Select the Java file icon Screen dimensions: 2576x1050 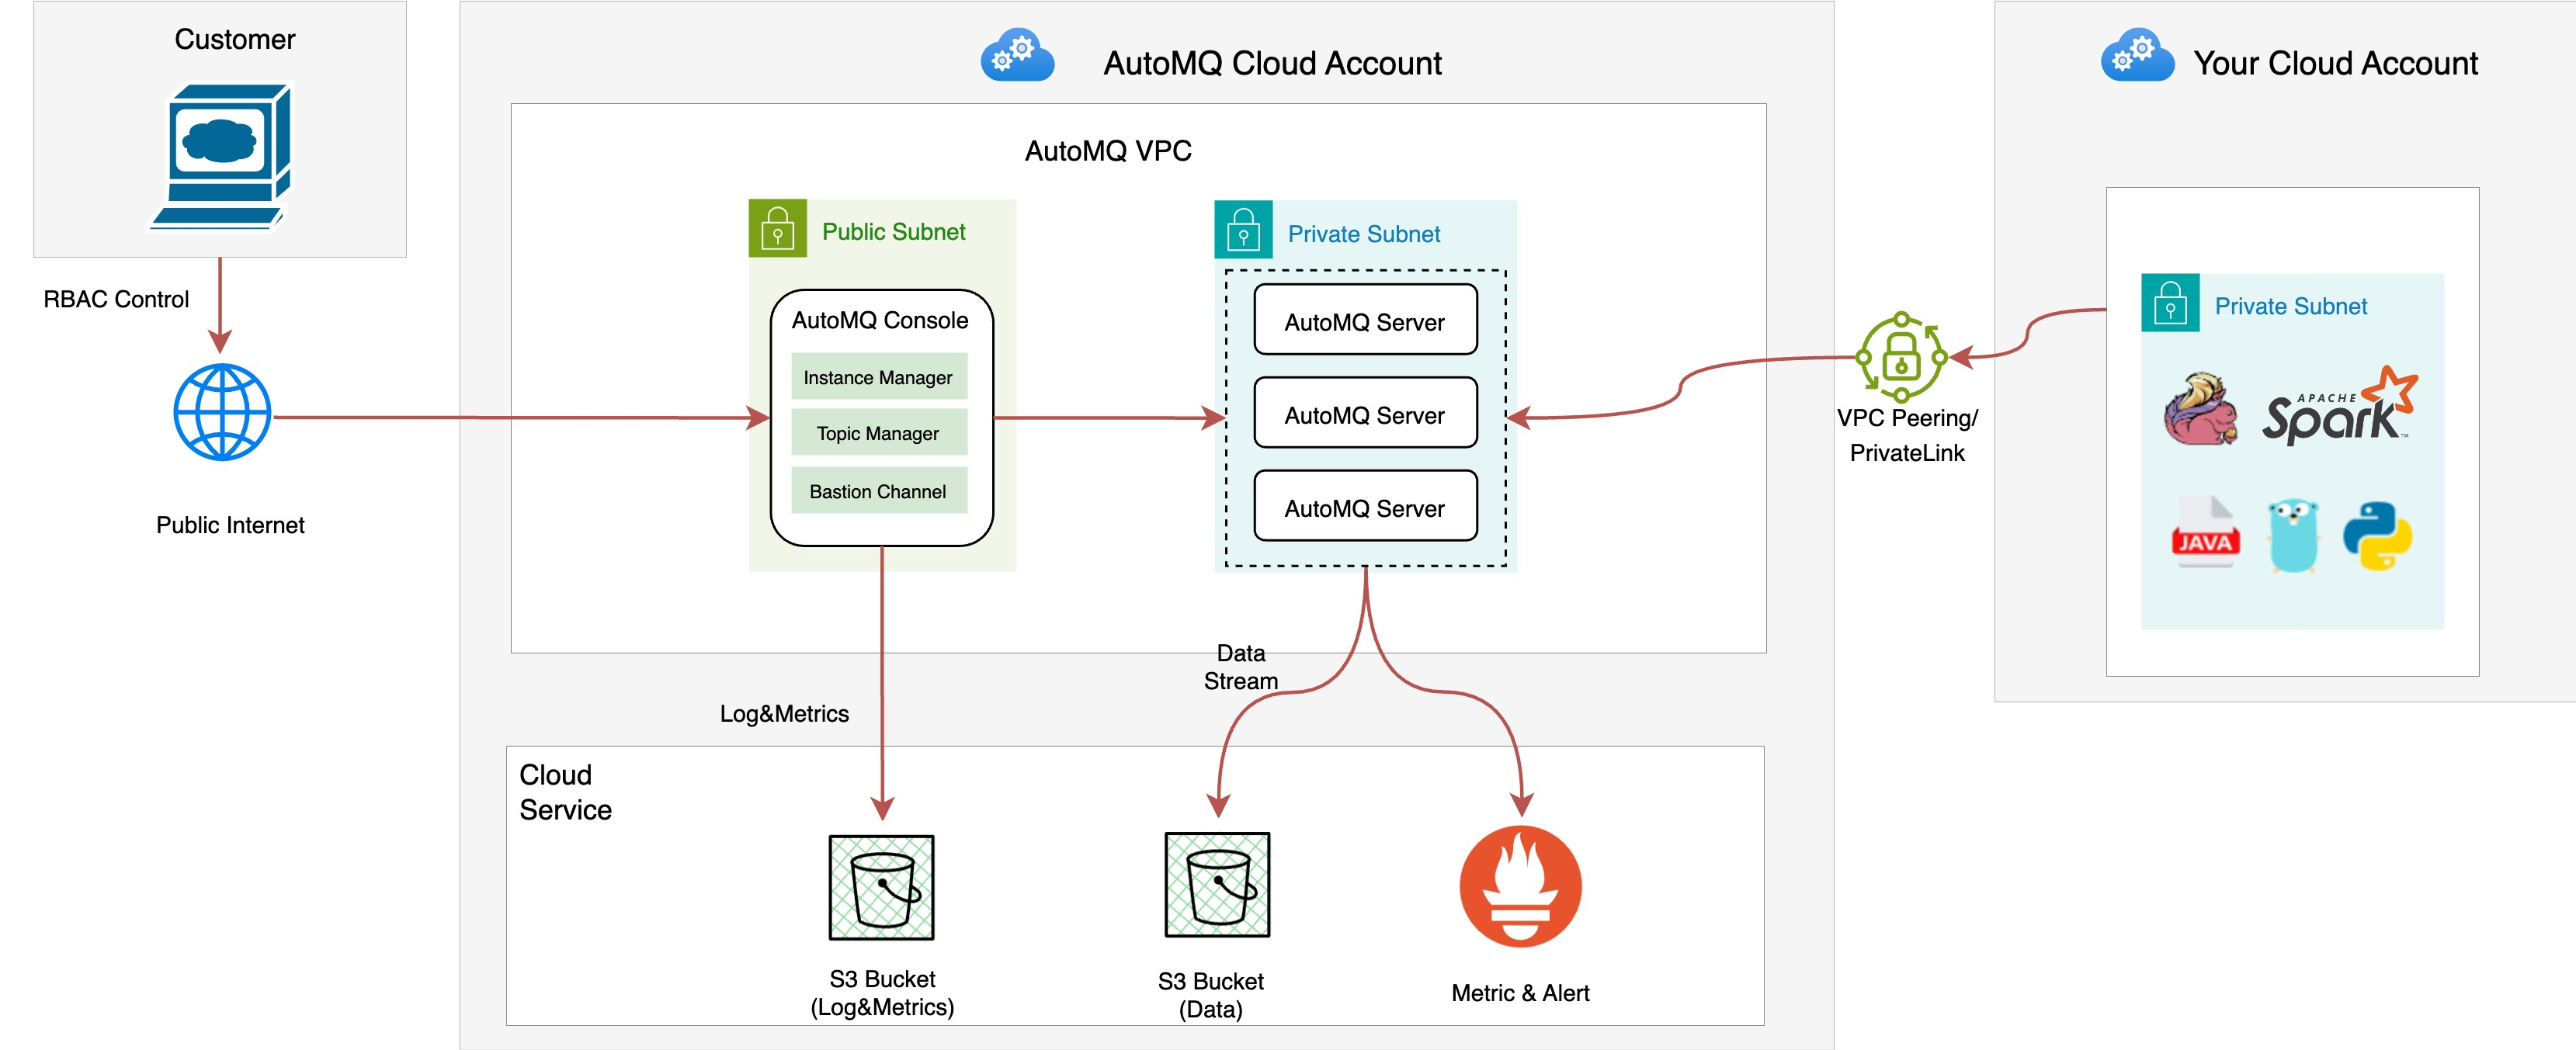2205,532
